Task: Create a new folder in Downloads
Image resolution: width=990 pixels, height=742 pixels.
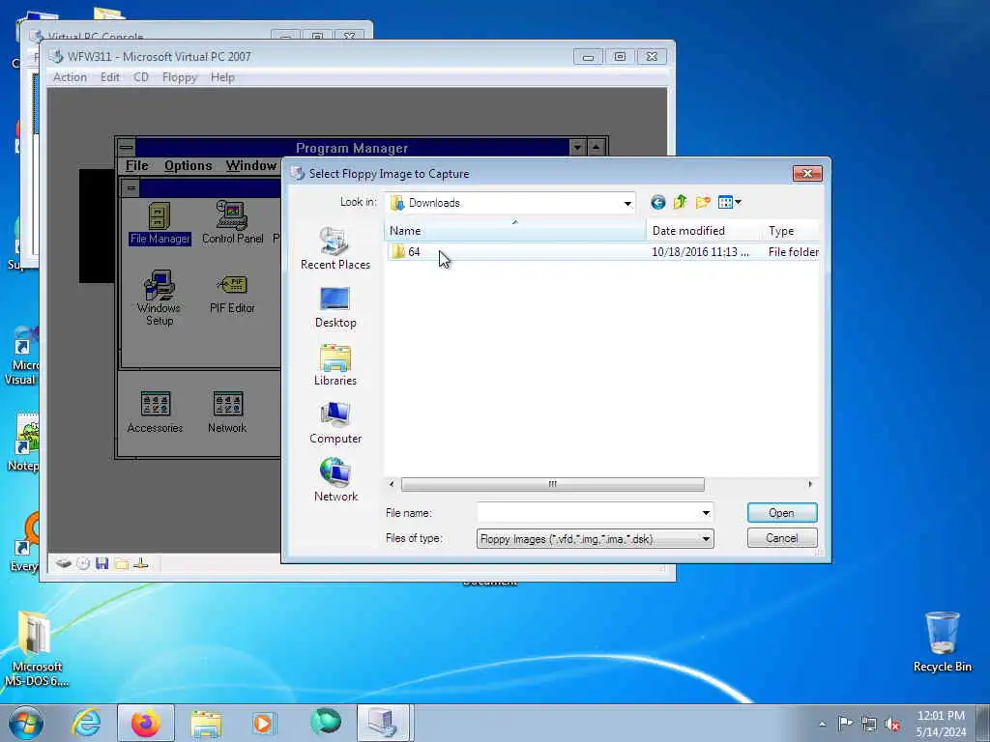Action: click(703, 203)
